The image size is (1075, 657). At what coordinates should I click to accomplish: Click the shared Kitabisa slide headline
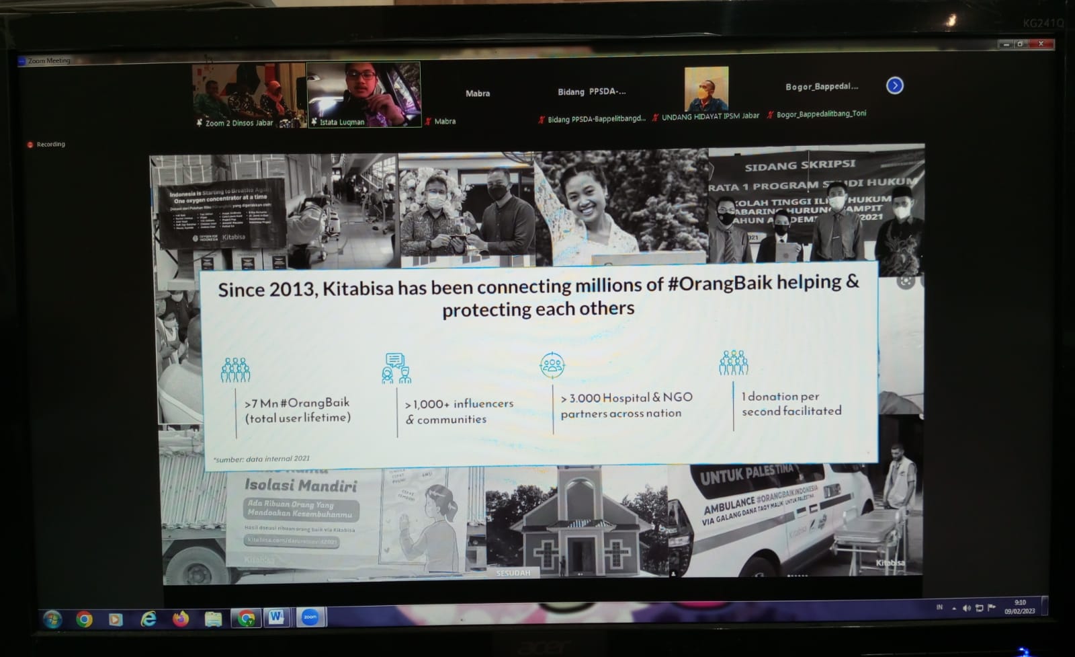click(538, 296)
